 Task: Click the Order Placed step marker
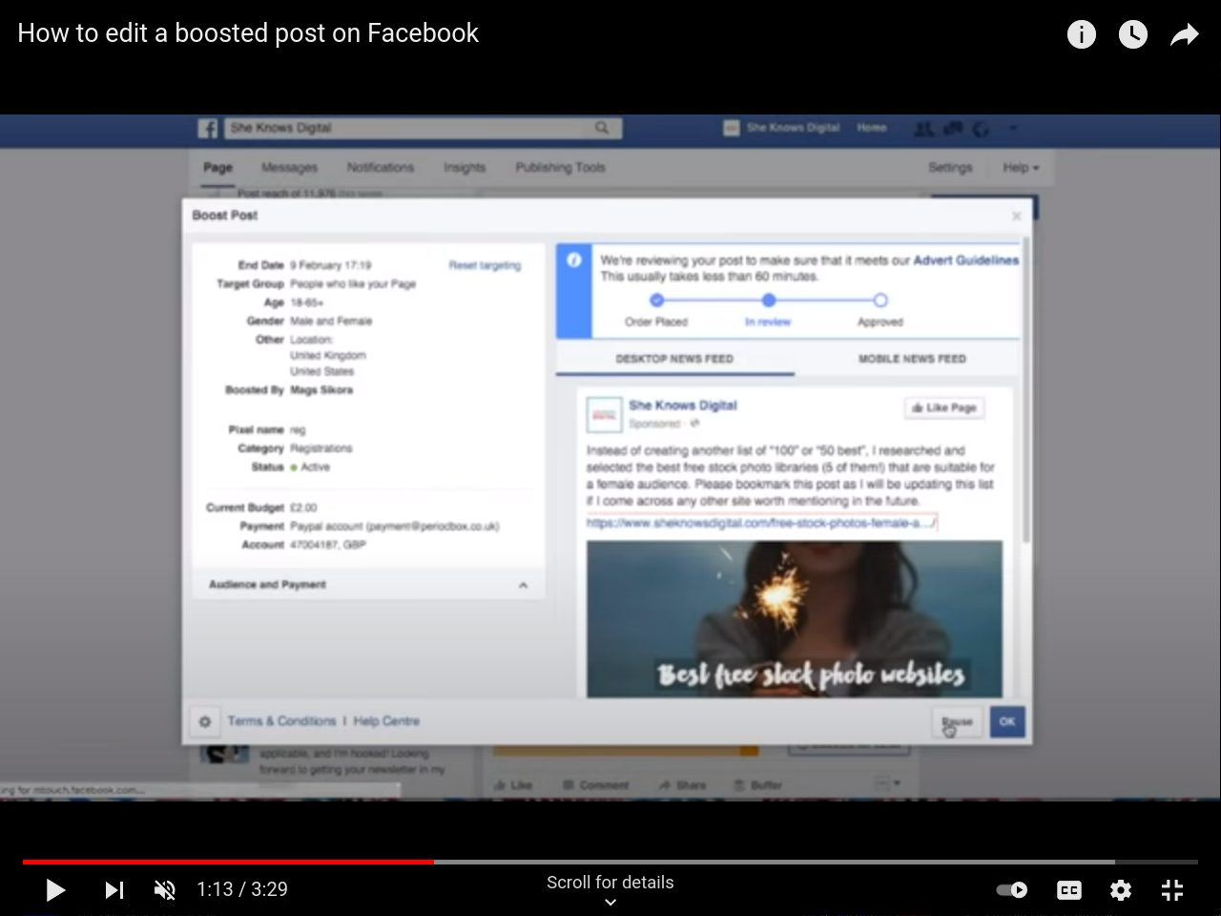tap(656, 301)
